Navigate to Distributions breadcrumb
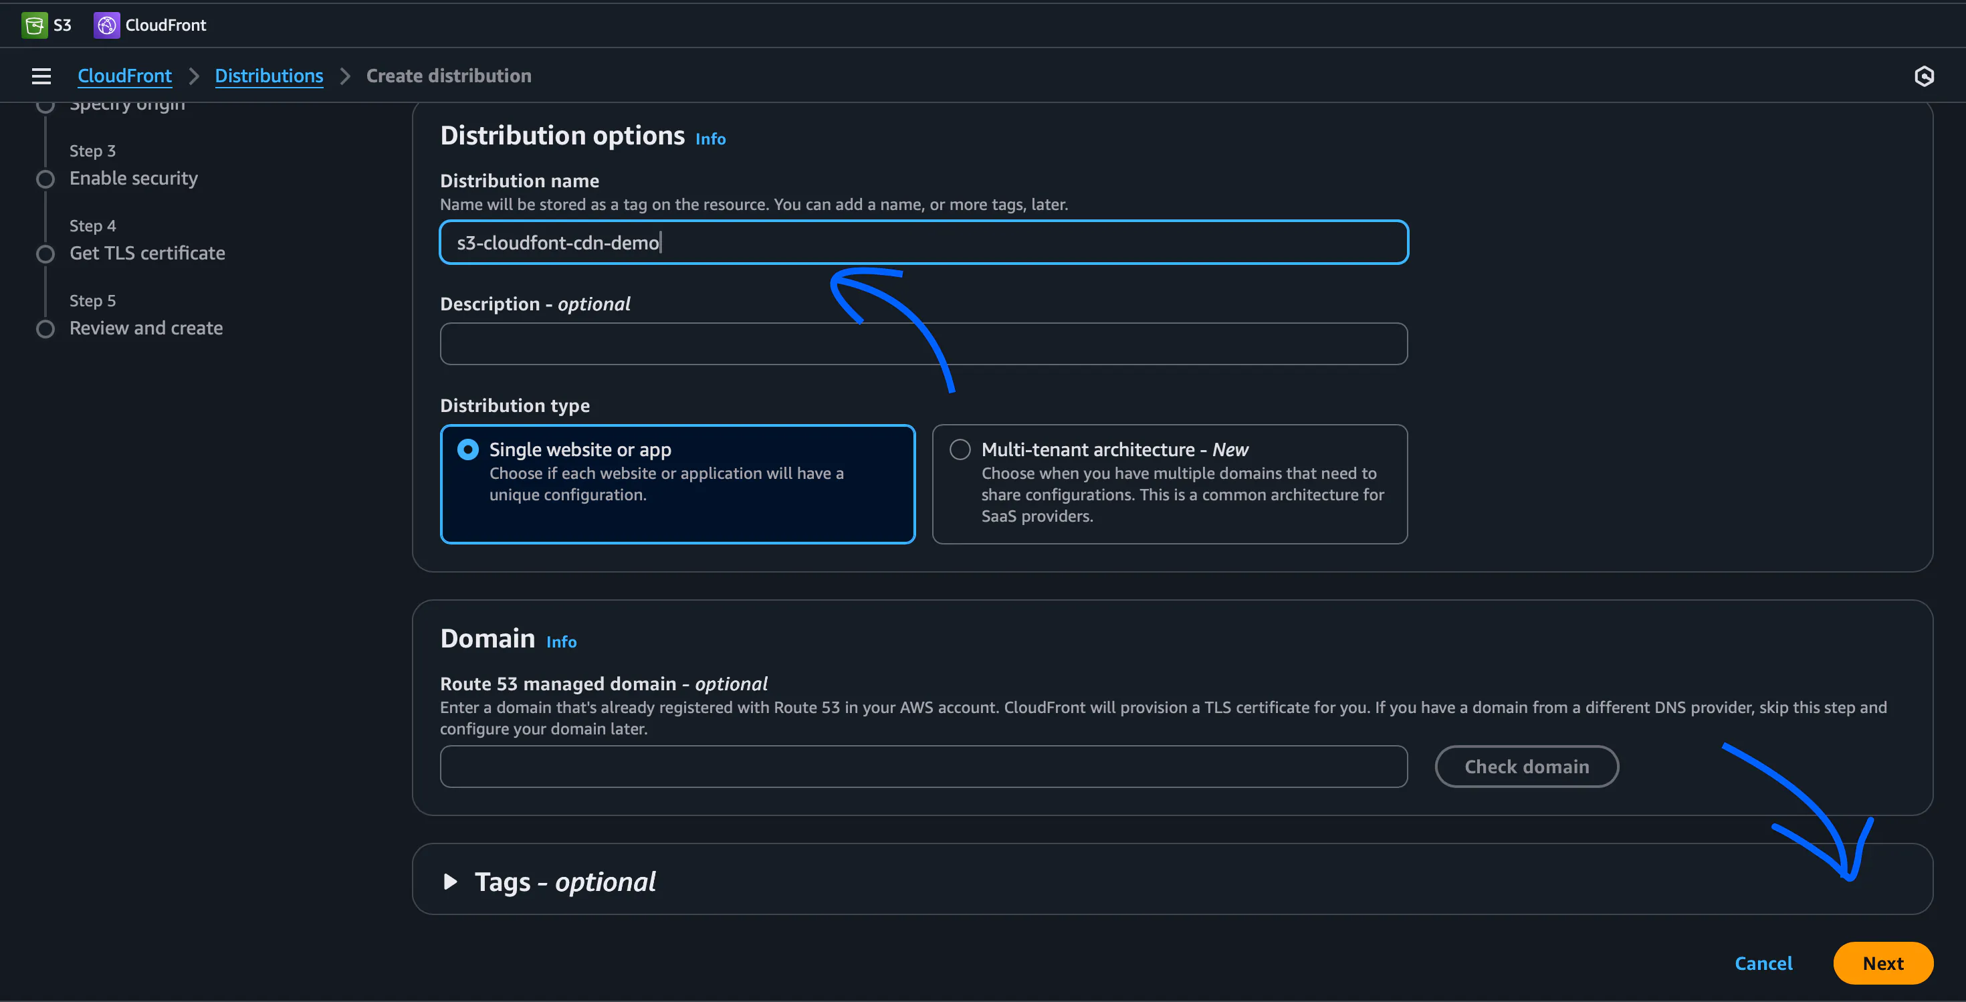The width and height of the screenshot is (1966, 1002). [x=269, y=76]
